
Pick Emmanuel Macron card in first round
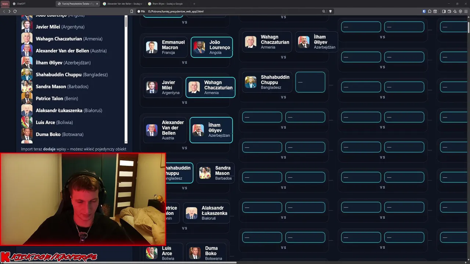tap(166, 47)
